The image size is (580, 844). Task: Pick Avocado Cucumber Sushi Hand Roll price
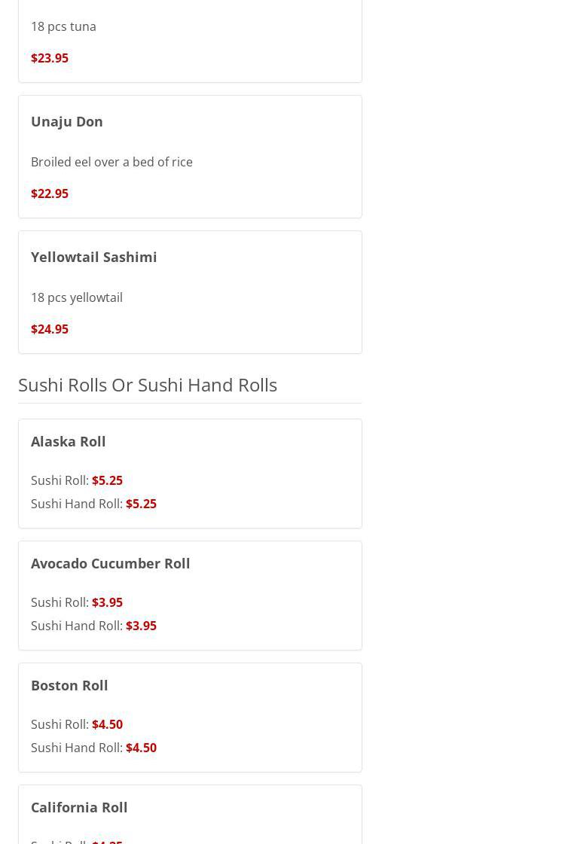coord(141,626)
